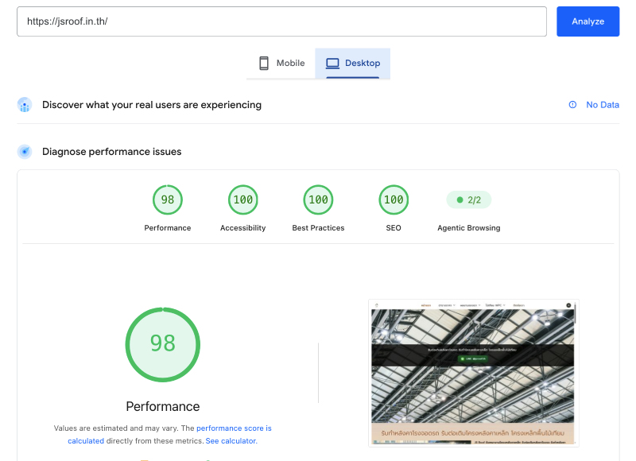Click the Agentic Browsing 2/2 badge
Viewport: 636px width, 461px height.
(469, 200)
